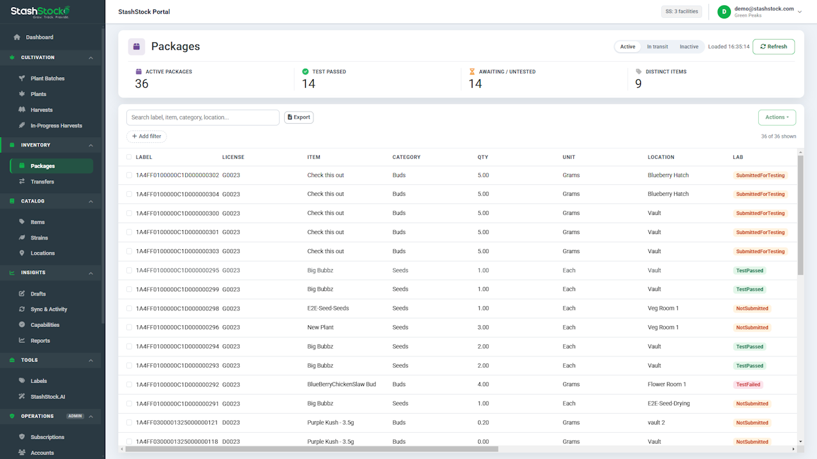
Task: Click the package search input field
Action: [x=203, y=117]
